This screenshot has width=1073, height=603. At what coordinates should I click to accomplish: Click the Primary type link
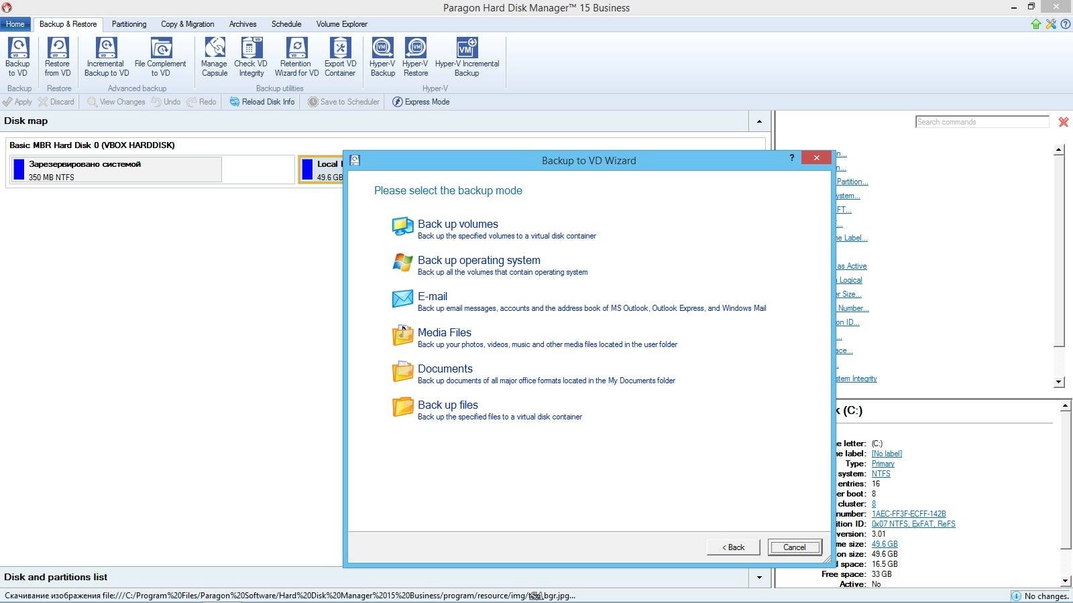click(x=883, y=464)
